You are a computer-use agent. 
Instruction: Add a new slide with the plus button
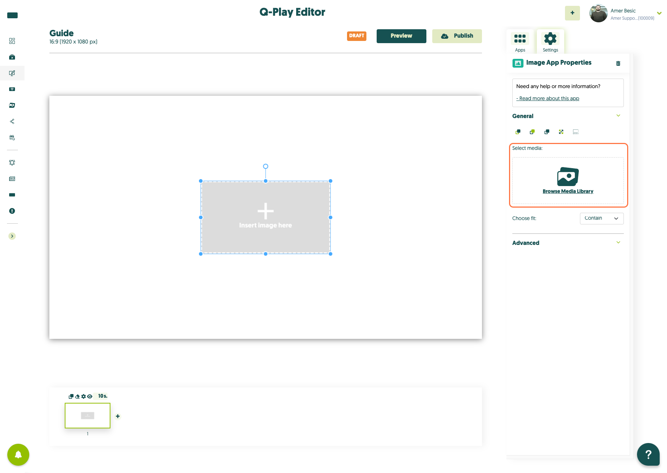coord(118,416)
